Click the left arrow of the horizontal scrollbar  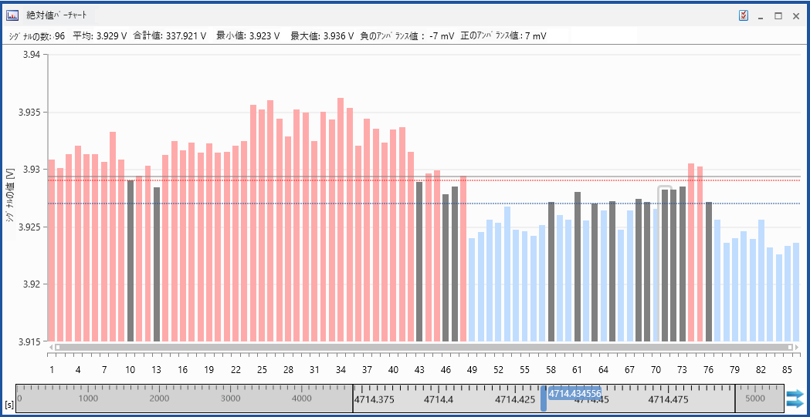(x=51, y=348)
